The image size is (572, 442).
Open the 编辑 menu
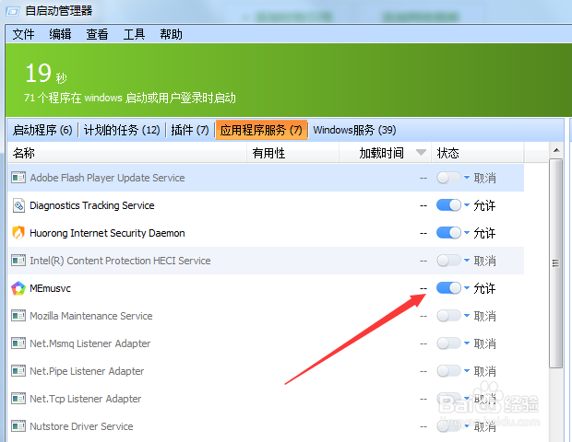point(60,35)
